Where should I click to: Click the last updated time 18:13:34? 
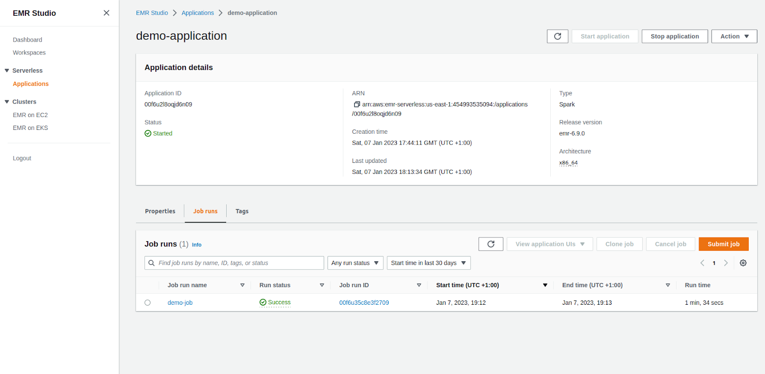[x=411, y=172]
